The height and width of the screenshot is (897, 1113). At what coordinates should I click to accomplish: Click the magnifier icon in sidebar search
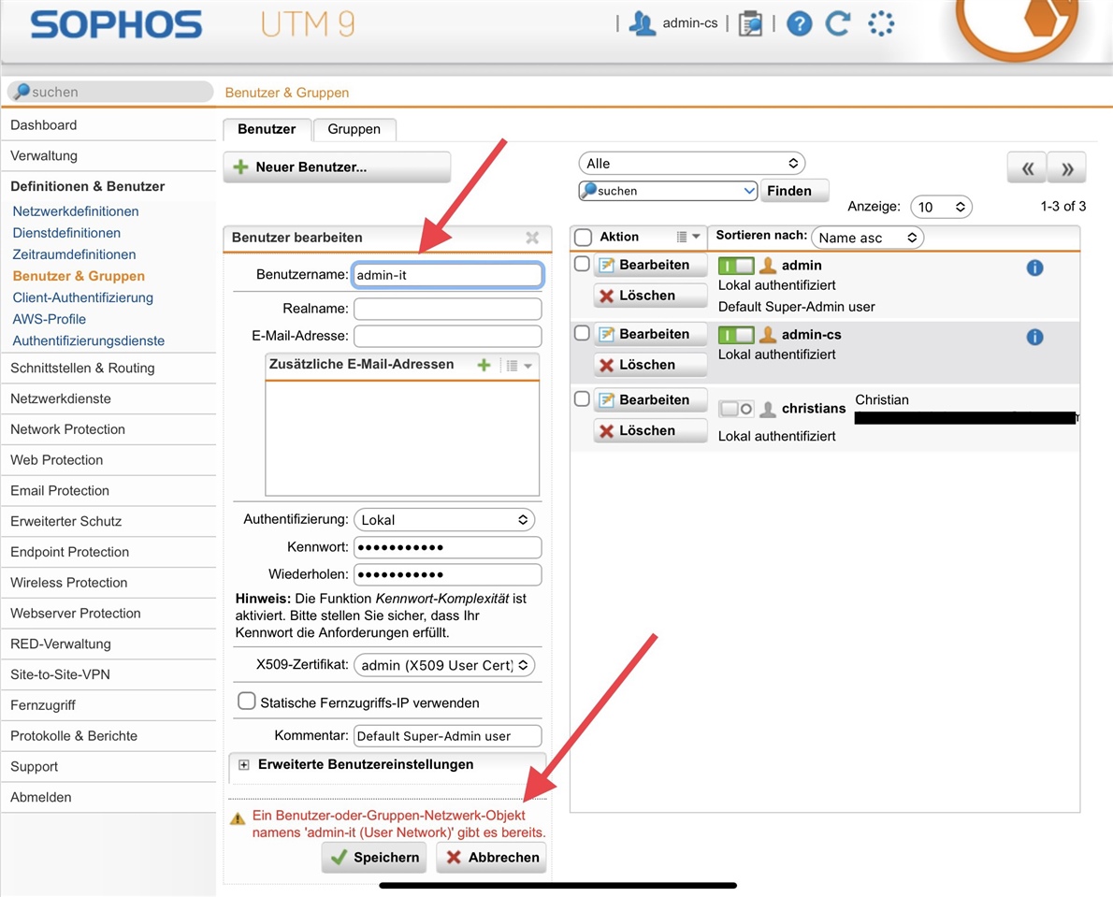[x=22, y=91]
